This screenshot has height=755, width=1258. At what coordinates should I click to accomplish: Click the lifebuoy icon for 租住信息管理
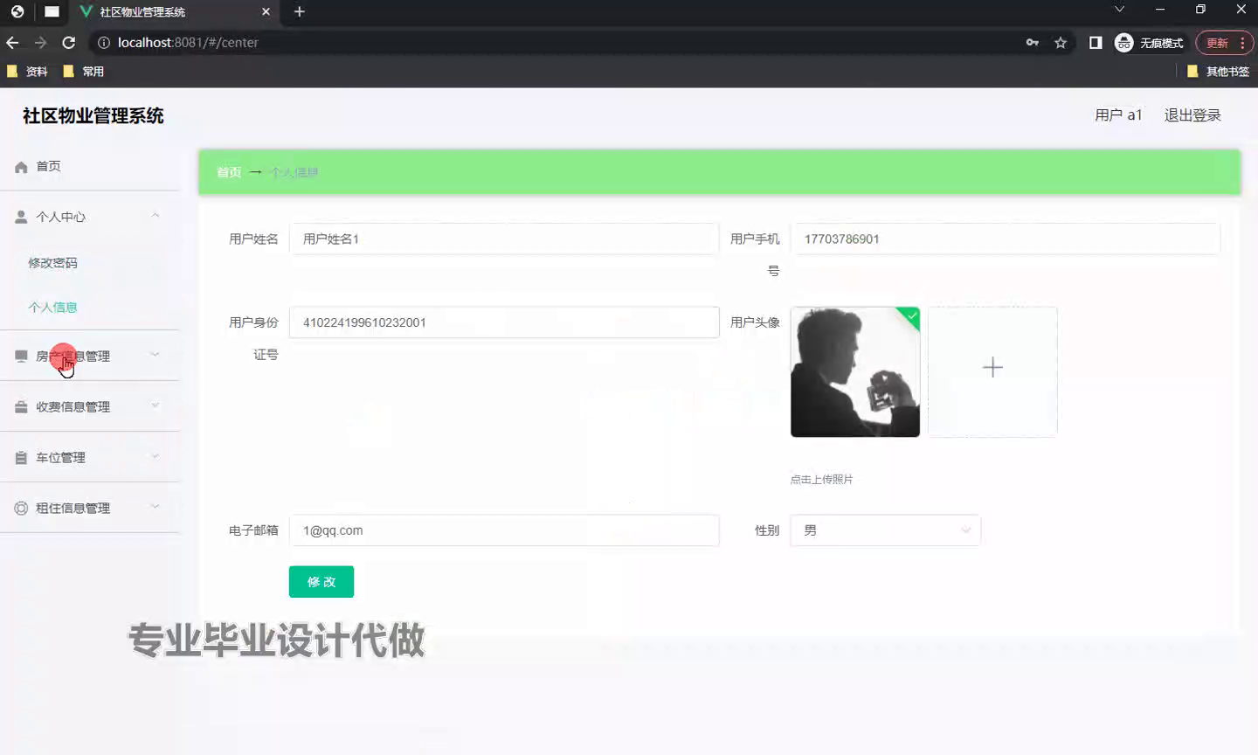pos(21,509)
